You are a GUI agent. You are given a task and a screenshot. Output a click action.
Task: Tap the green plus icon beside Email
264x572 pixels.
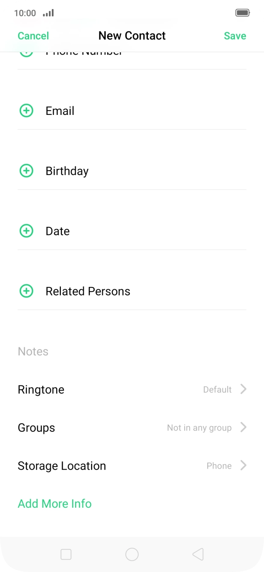pyautogui.click(x=27, y=111)
